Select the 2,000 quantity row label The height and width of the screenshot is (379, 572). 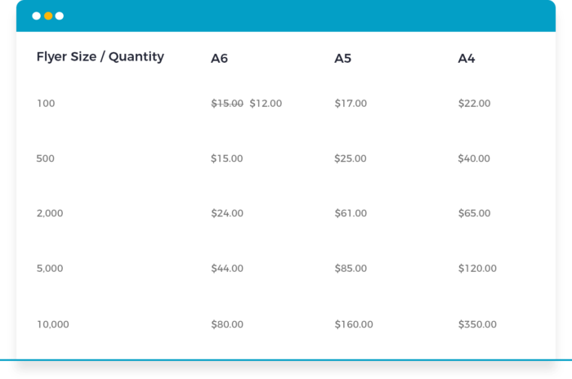point(50,213)
